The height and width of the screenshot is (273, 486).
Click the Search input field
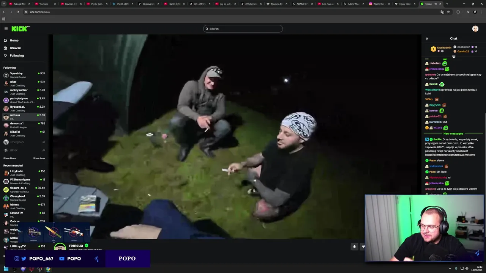coord(243,29)
